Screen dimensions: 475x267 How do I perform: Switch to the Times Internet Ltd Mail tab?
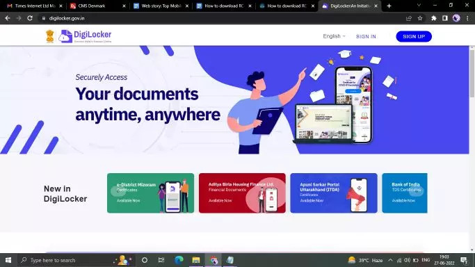click(x=35, y=6)
